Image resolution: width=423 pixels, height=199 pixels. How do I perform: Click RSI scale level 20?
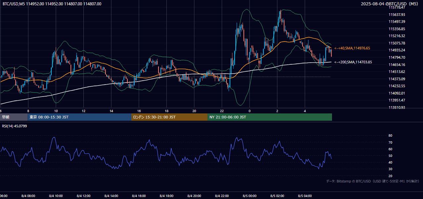coord(390,176)
